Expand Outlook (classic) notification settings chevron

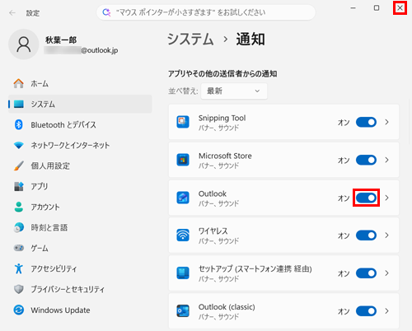386,311
